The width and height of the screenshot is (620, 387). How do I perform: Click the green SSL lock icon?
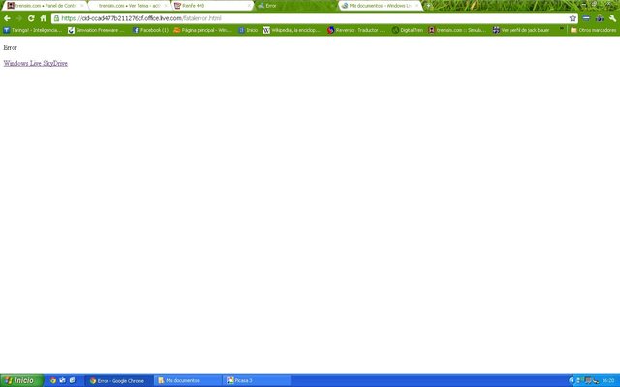click(56, 18)
